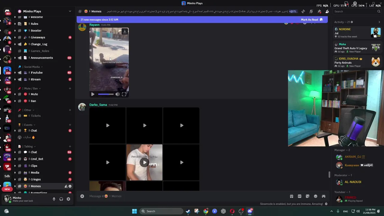This screenshot has height=216, width=384.
Task: Toggle headphones deafen in user panel
Action: [x=61, y=199]
